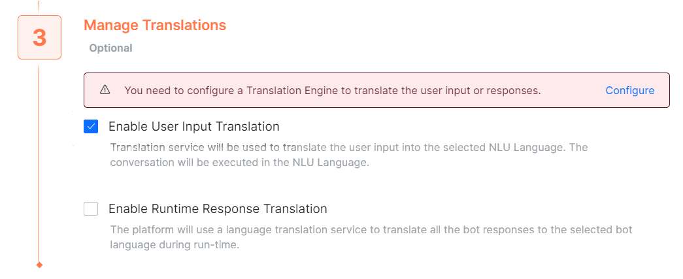
Task: Check the Enable Runtime Response Translation box
Action: click(x=91, y=209)
